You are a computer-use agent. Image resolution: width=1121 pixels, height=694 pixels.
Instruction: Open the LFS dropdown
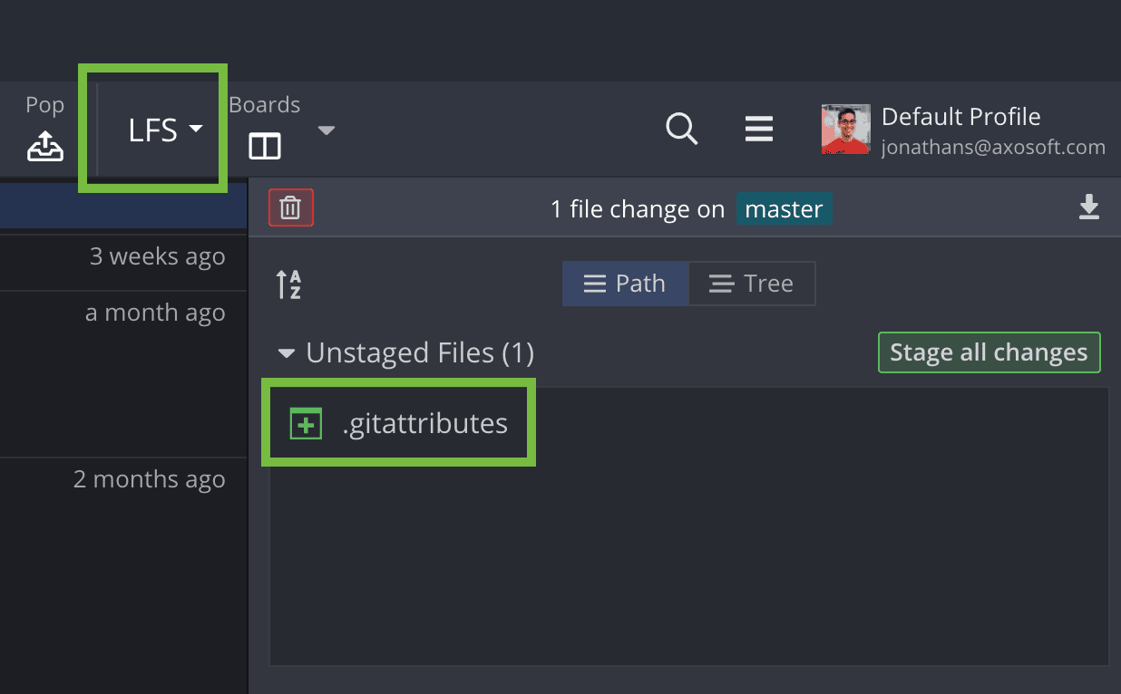click(x=167, y=130)
